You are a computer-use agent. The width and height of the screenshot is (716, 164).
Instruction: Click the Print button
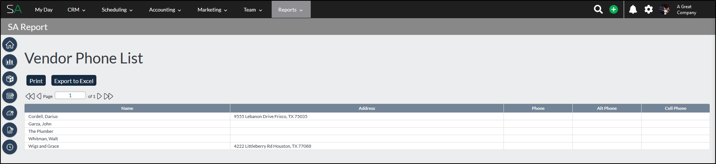pos(36,81)
